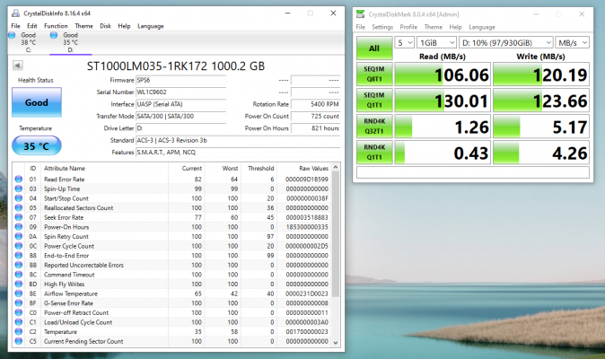Click the Features S.M.A.R.T., APM, NCQ field
605x359 pixels.
coord(238,153)
